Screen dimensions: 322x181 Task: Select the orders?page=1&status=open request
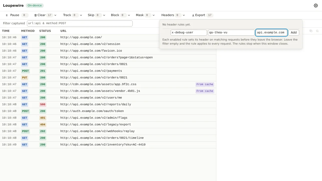point(108,58)
